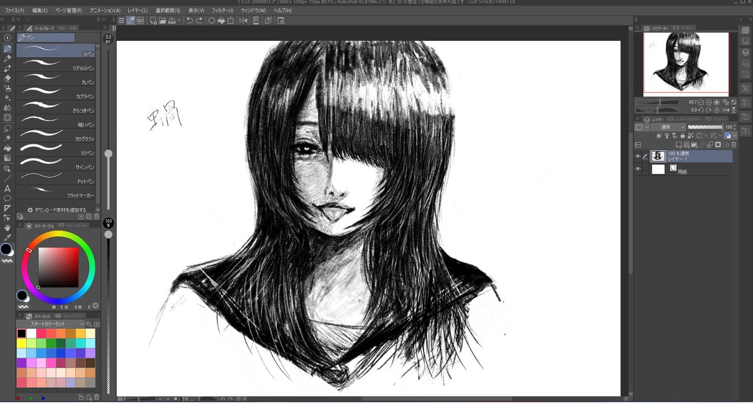Viewport: 753px width, 403px height.
Task: Toggle the pen-on-canvas icon in command bar
Action: [x=131, y=20]
